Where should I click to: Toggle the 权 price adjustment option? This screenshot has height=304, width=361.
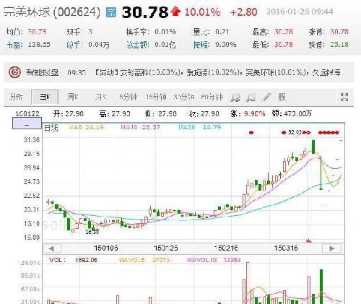(x=282, y=97)
